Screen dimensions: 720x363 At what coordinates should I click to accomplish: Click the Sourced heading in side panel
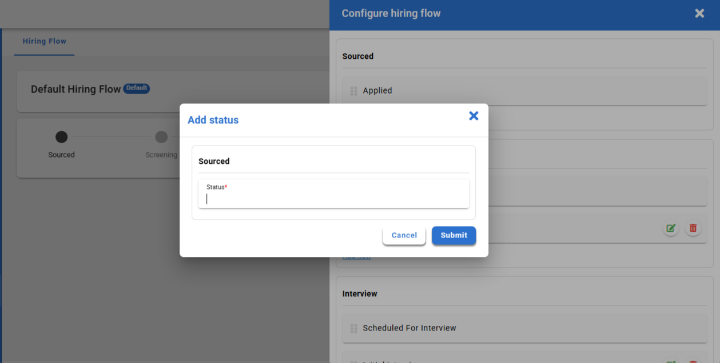[x=358, y=57]
